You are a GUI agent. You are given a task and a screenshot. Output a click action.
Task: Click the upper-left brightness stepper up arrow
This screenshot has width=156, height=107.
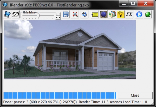(57, 14)
